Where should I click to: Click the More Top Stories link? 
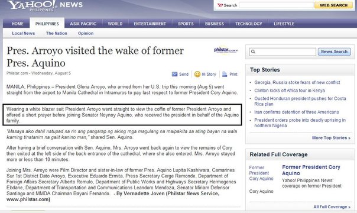coord(331,138)
